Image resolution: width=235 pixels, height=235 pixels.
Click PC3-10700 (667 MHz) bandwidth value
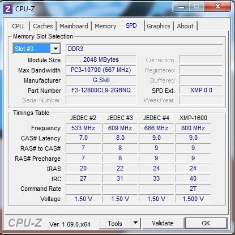(x=101, y=70)
